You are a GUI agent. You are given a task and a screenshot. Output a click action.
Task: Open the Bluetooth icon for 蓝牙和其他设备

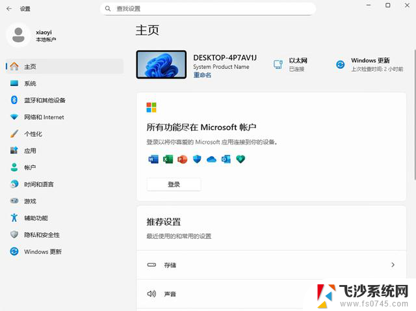[14, 100]
